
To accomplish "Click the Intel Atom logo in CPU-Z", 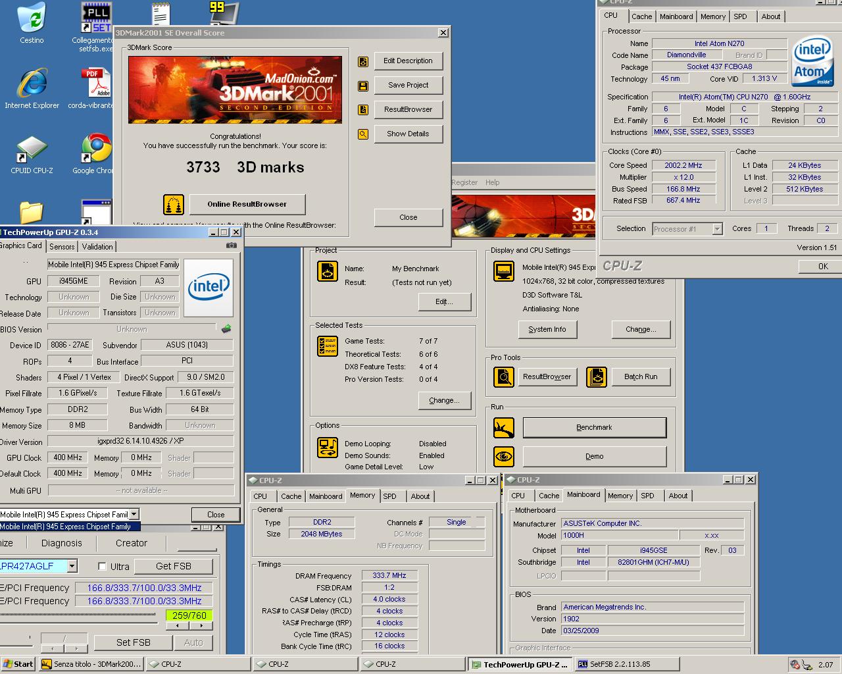I will pos(812,62).
